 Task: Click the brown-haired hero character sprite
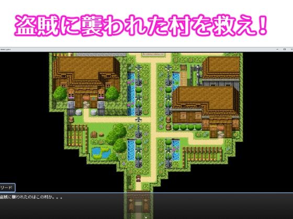[x=138, y=178]
